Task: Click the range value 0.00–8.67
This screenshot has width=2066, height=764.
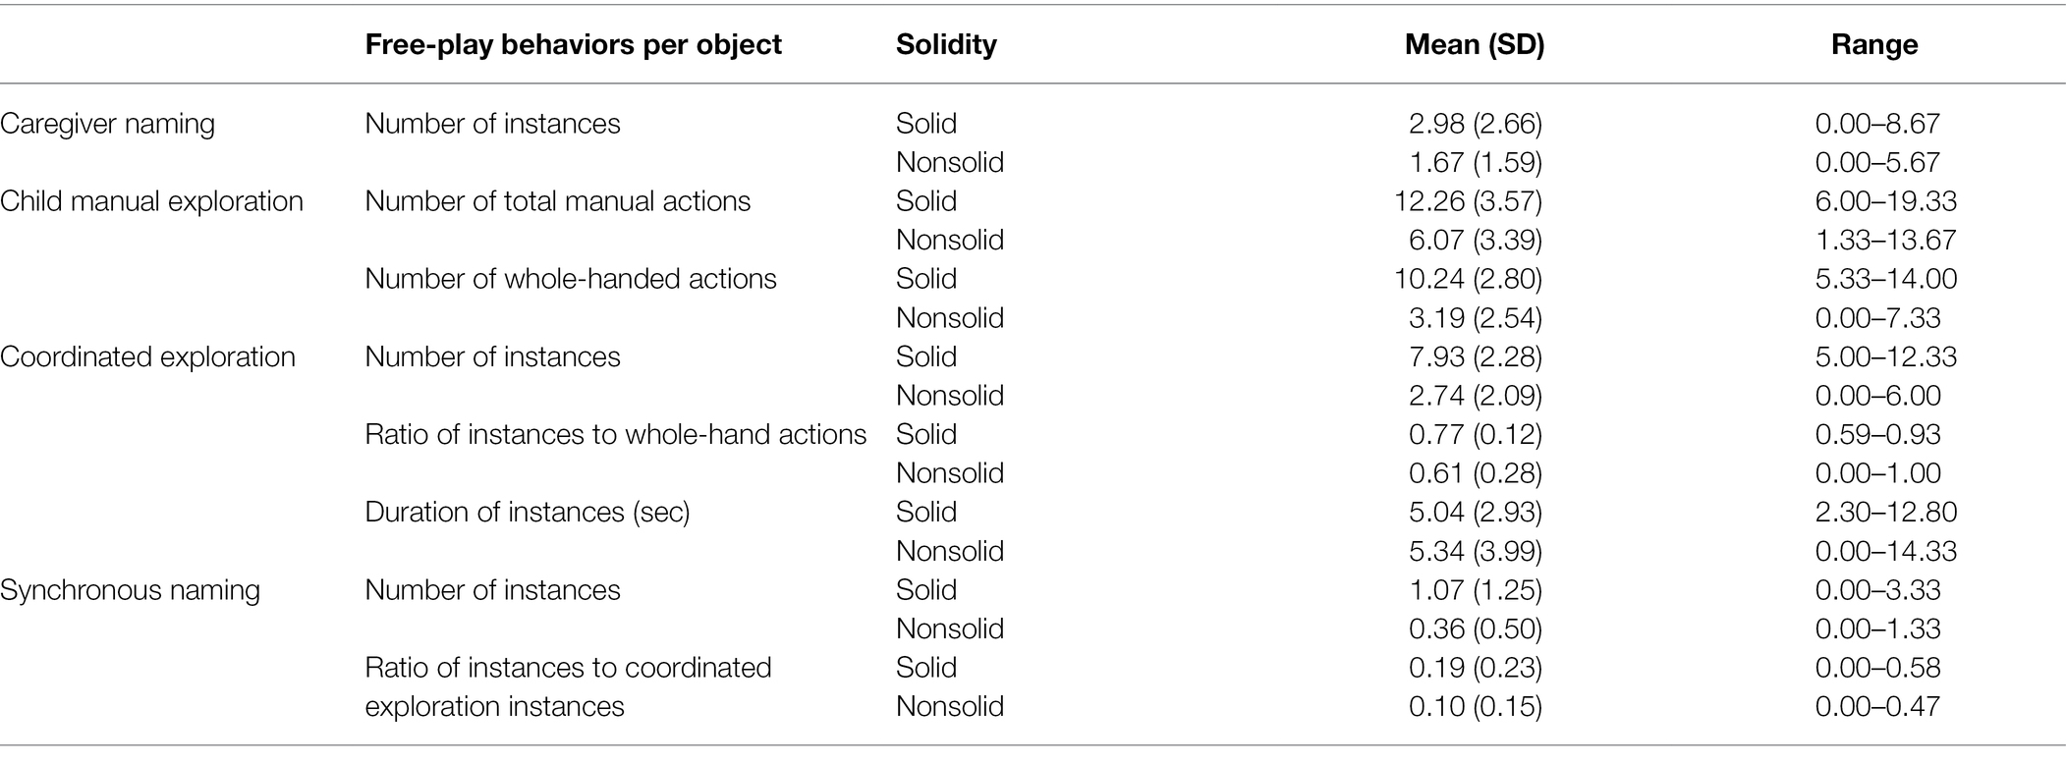Action: [1877, 124]
